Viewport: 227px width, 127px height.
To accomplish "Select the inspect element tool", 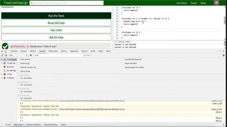I will coord(2,51).
